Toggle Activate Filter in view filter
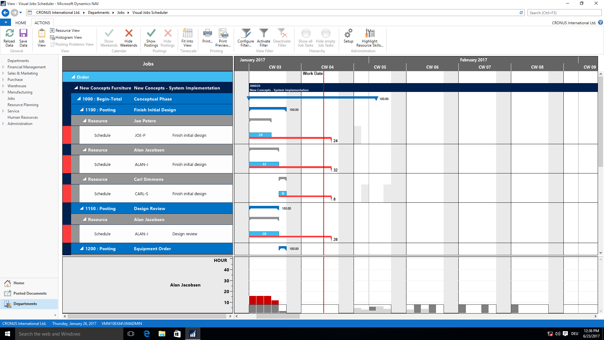Screen dimensions: 604x340 point(263,37)
